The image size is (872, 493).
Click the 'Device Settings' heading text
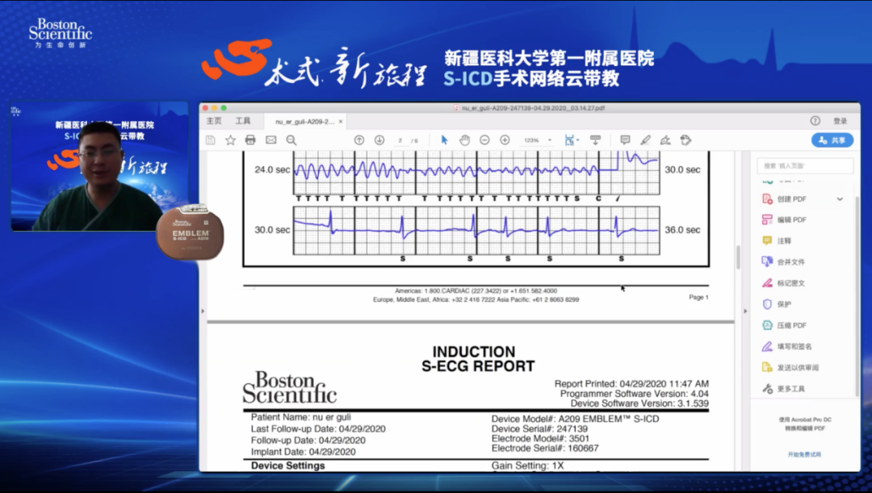point(287,466)
